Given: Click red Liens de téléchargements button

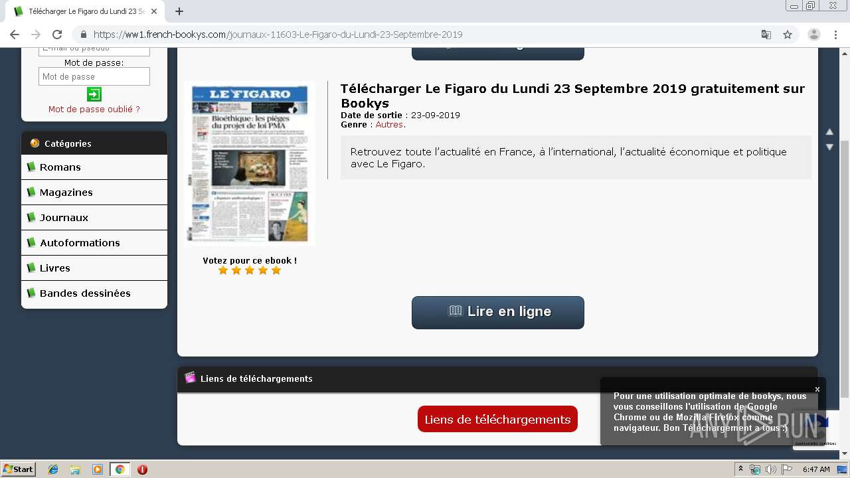Looking at the screenshot, I should [x=497, y=419].
